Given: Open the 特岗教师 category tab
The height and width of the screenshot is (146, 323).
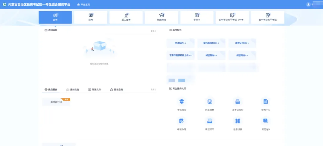Looking at the screenshot, I should click(161, 17).
